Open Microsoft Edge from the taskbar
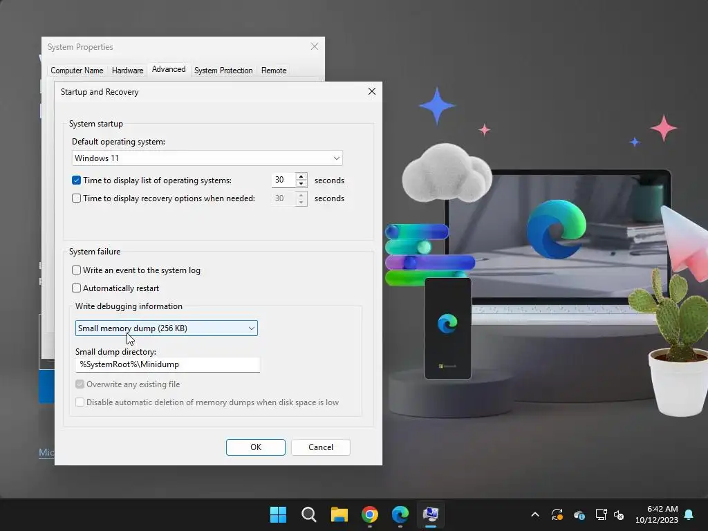Image resolution: width=708 pixels, height=531 pixels. pos(400,514)
